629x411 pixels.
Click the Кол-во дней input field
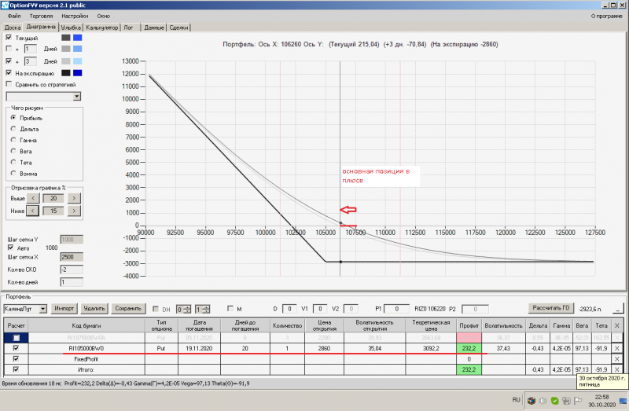pos(72,282)
